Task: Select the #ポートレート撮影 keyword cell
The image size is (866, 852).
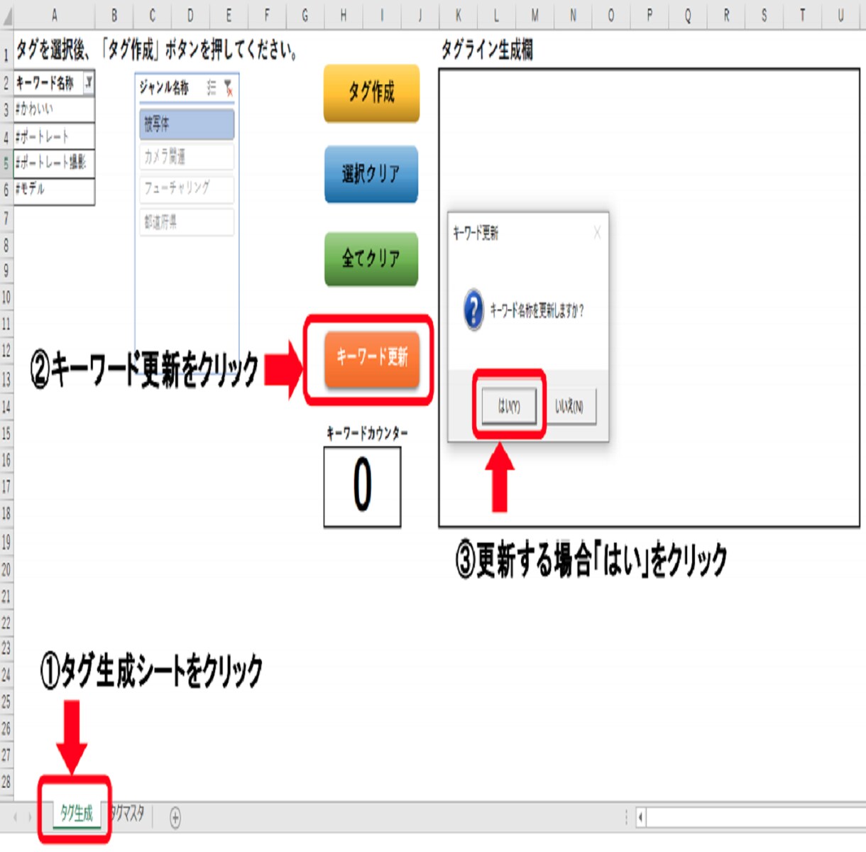Action: tap(54, 163)
